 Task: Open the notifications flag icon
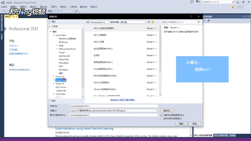click(197, 2)
